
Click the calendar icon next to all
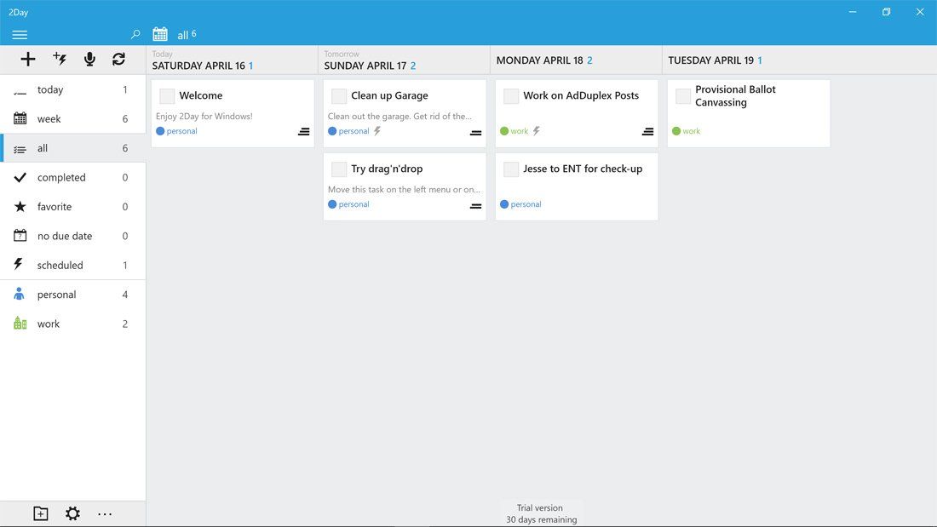159,34
